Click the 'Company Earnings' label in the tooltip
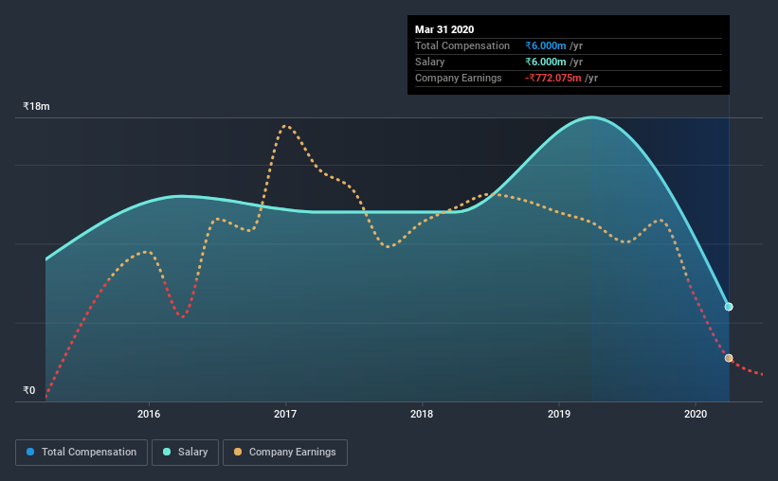This screenshot has height=481, width=778. point(458,78)
